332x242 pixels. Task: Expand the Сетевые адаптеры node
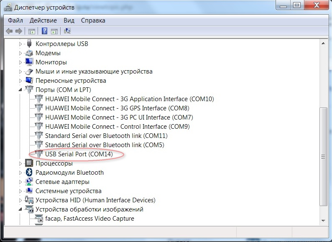tap(20, 182)
